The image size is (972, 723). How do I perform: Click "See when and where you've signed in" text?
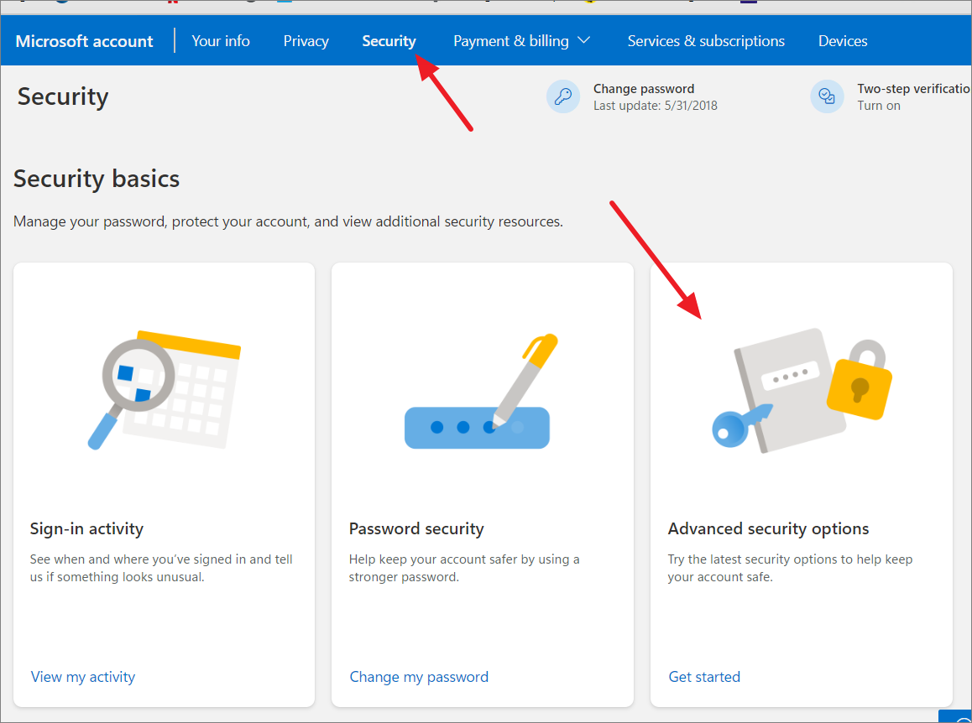tap(161, 568)
